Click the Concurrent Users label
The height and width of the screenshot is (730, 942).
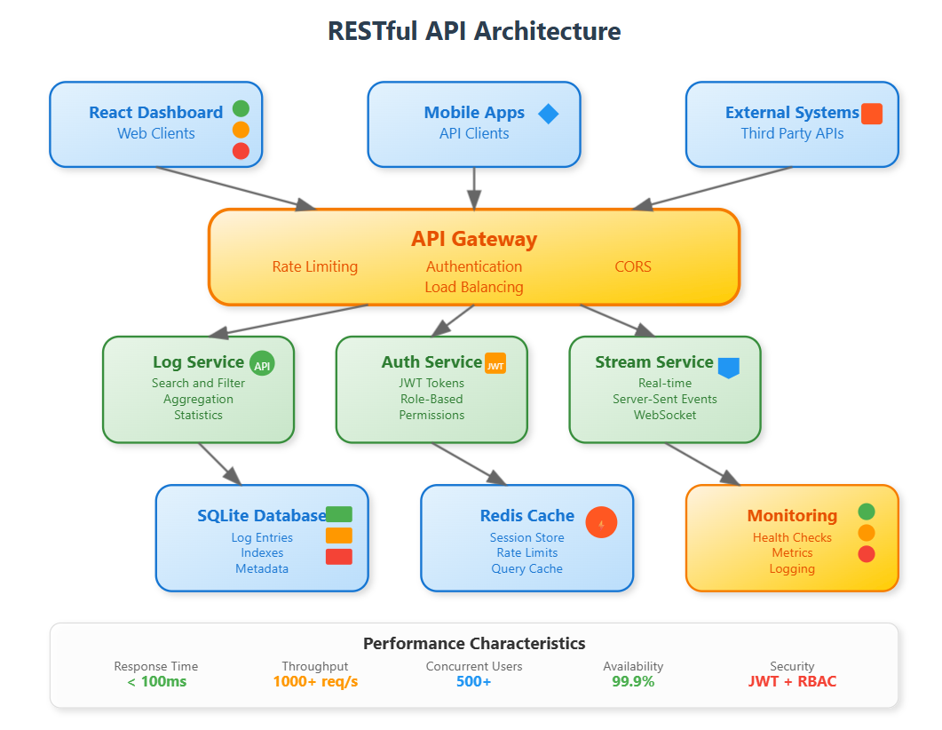click(474, 666)
